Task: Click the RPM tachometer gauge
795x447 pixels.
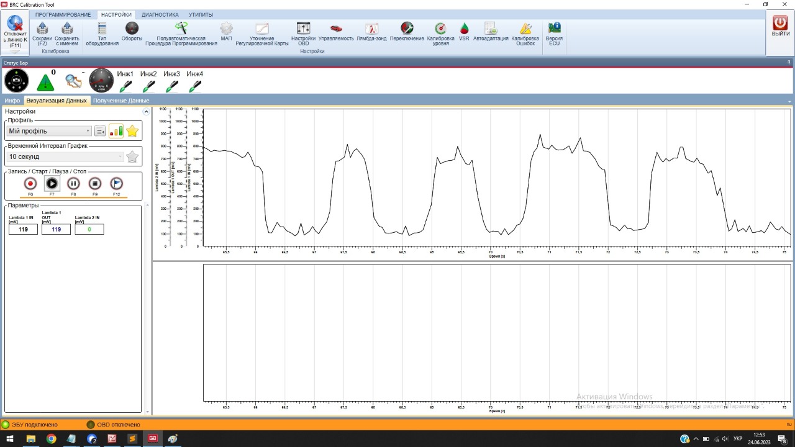Action: pos(102,81)
